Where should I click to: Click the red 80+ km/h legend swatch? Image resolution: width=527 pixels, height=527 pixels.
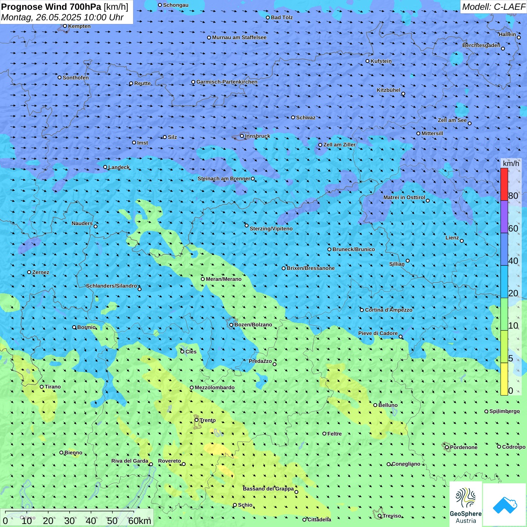504,184
